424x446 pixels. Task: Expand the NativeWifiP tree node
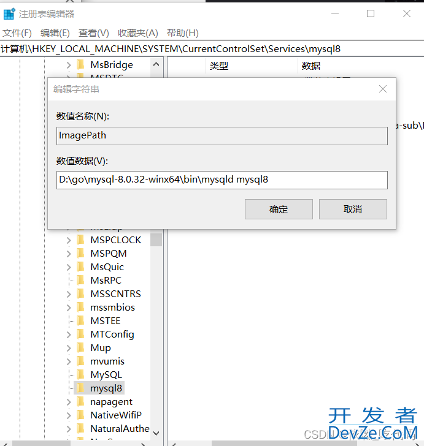(x=69, y=415)
